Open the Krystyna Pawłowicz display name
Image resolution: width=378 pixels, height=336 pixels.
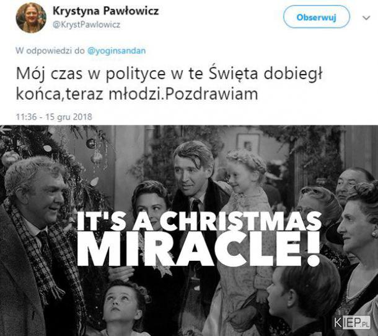(105, 11)
